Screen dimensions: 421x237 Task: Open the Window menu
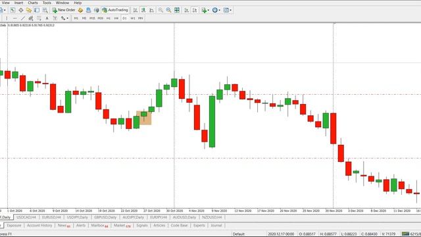62,3
